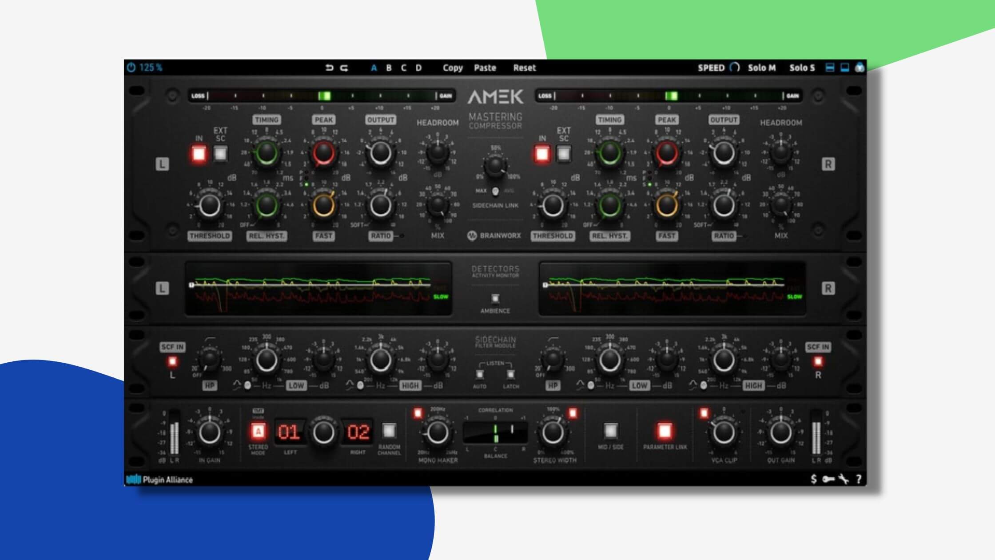Select settings slot C
This screenshot has width=995, height=560.
coord(403,68)
